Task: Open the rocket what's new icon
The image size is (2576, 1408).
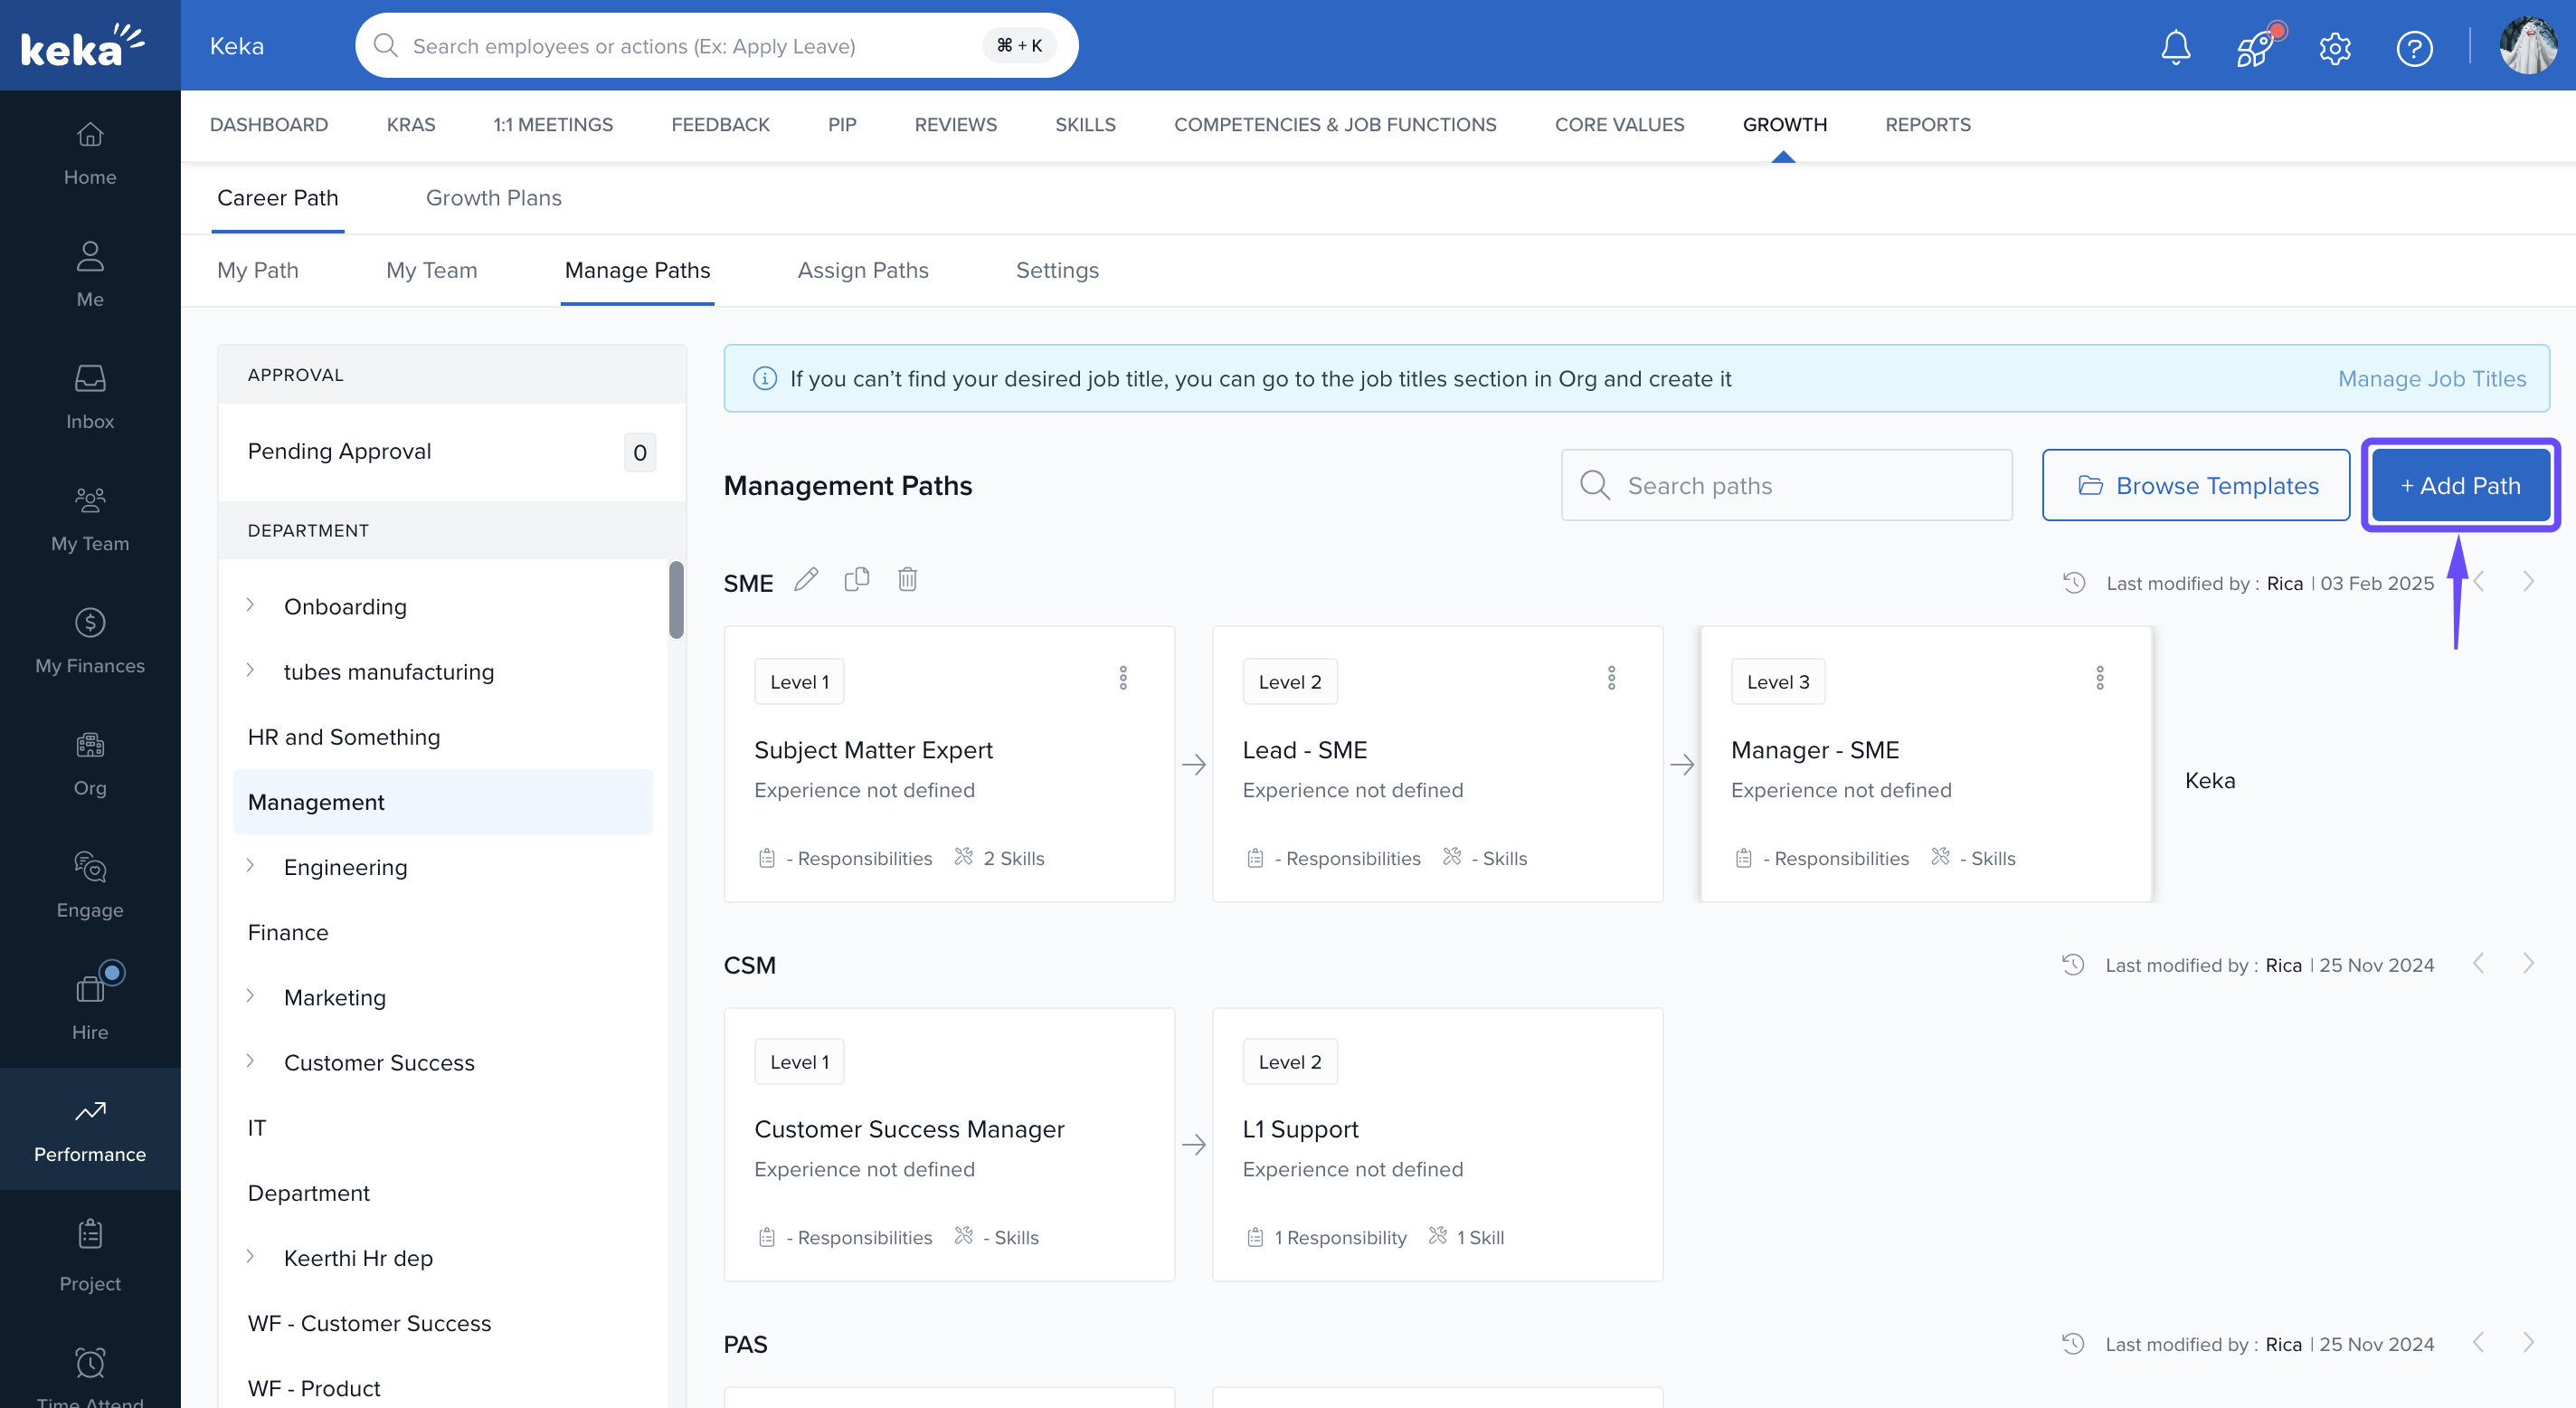Action: point(2255,47)
